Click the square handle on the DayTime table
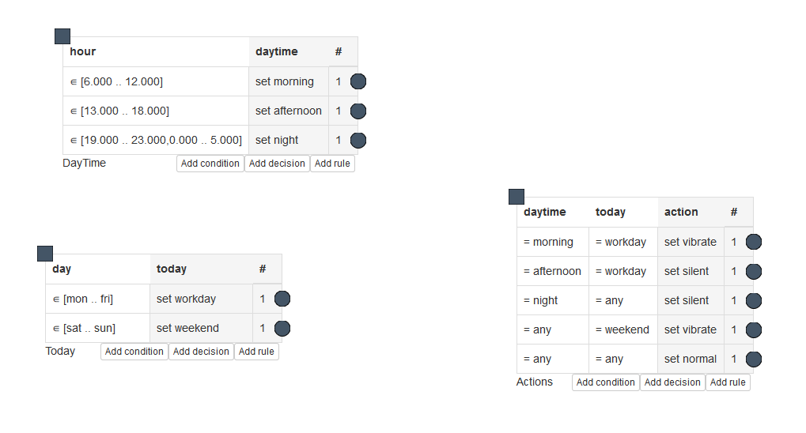This screenshot has height=433, width=806. click(x=62, y=36)
